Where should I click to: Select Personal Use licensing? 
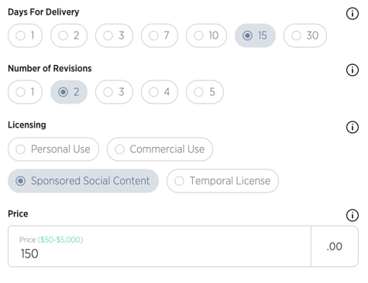pos(53,149)
